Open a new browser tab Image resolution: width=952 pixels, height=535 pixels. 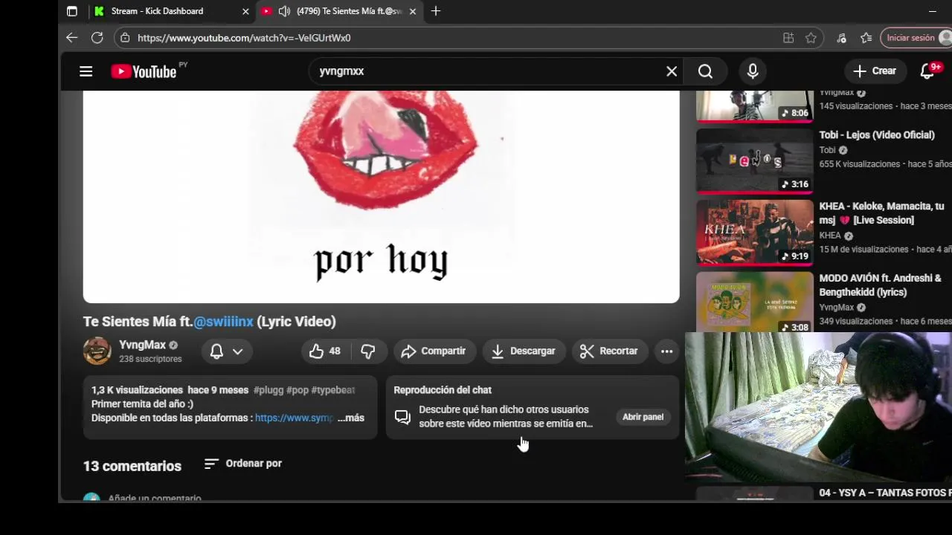[x=436, y=11]
